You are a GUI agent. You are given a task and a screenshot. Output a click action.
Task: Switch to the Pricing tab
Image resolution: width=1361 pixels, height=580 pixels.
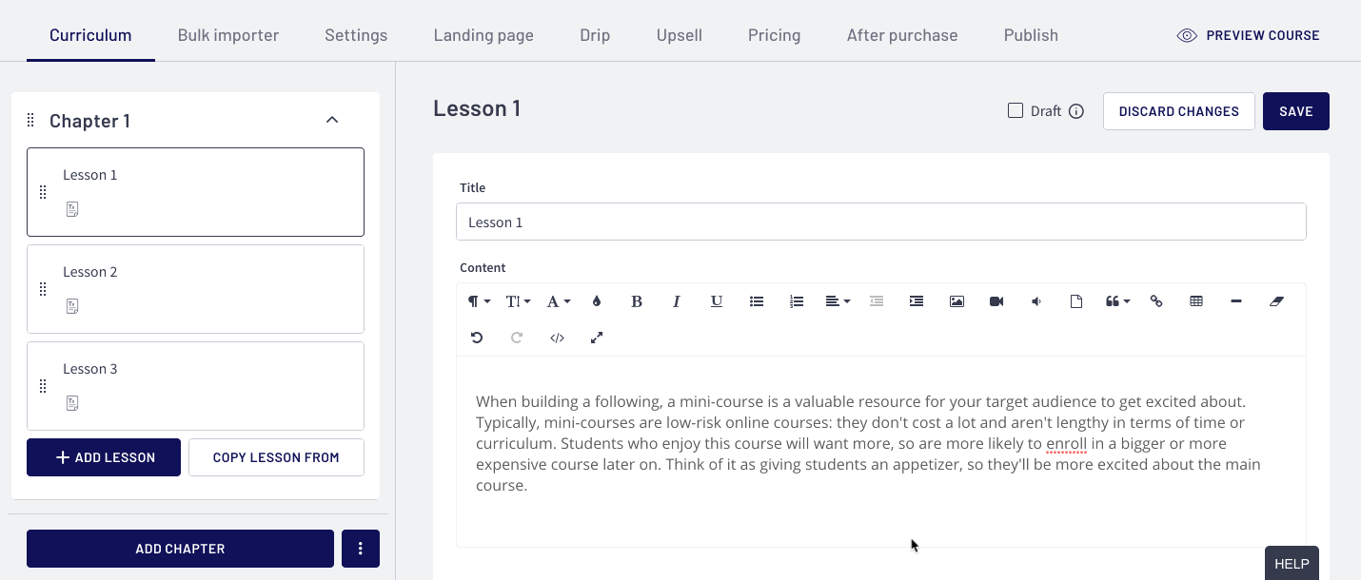pos(775,35)
